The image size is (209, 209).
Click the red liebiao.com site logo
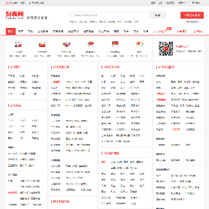15,15
